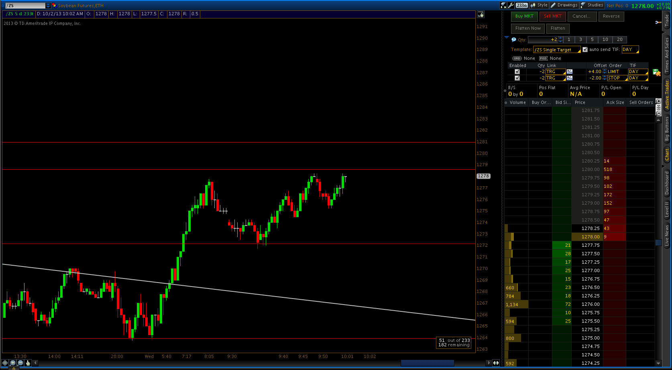Click the price ladder vertical scrollbar thumb
Image resolution: width=672 pixels, height=370 pixels.
pos(658,242)
